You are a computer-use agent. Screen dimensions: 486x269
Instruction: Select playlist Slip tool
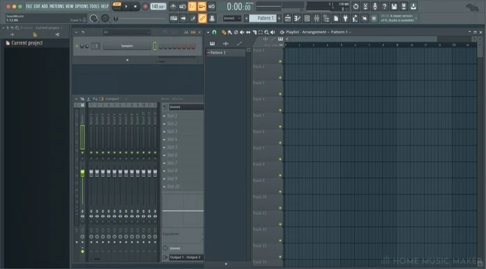[249, 32]
